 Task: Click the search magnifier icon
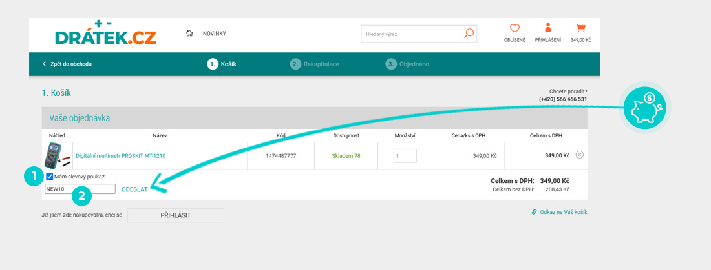pyautogui.click(x=469, y=34)
